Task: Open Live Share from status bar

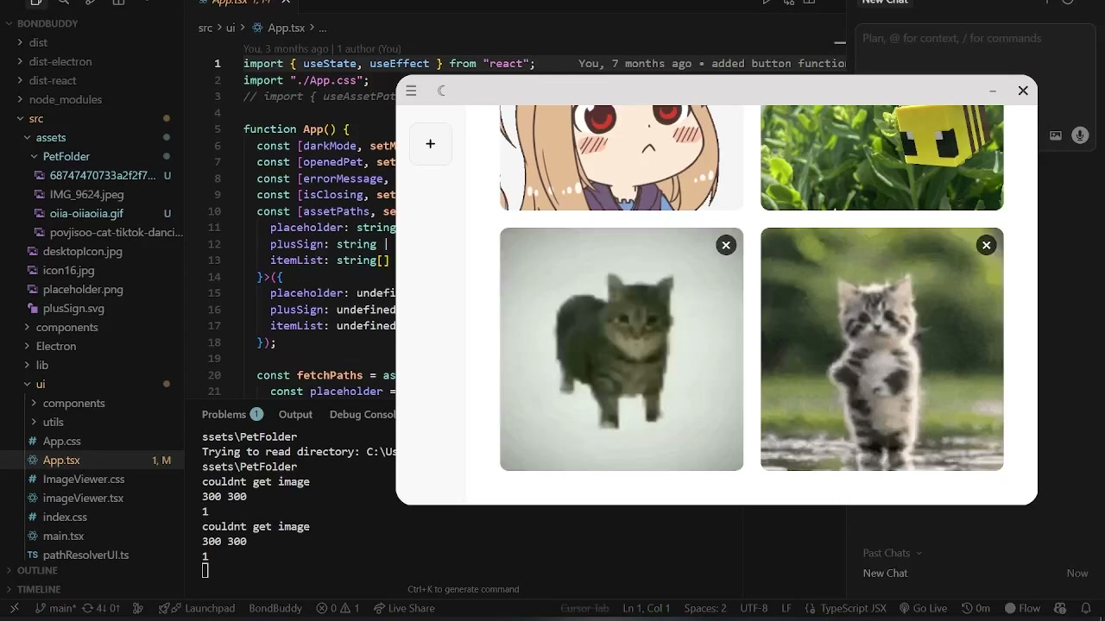Action: point(404,608)
